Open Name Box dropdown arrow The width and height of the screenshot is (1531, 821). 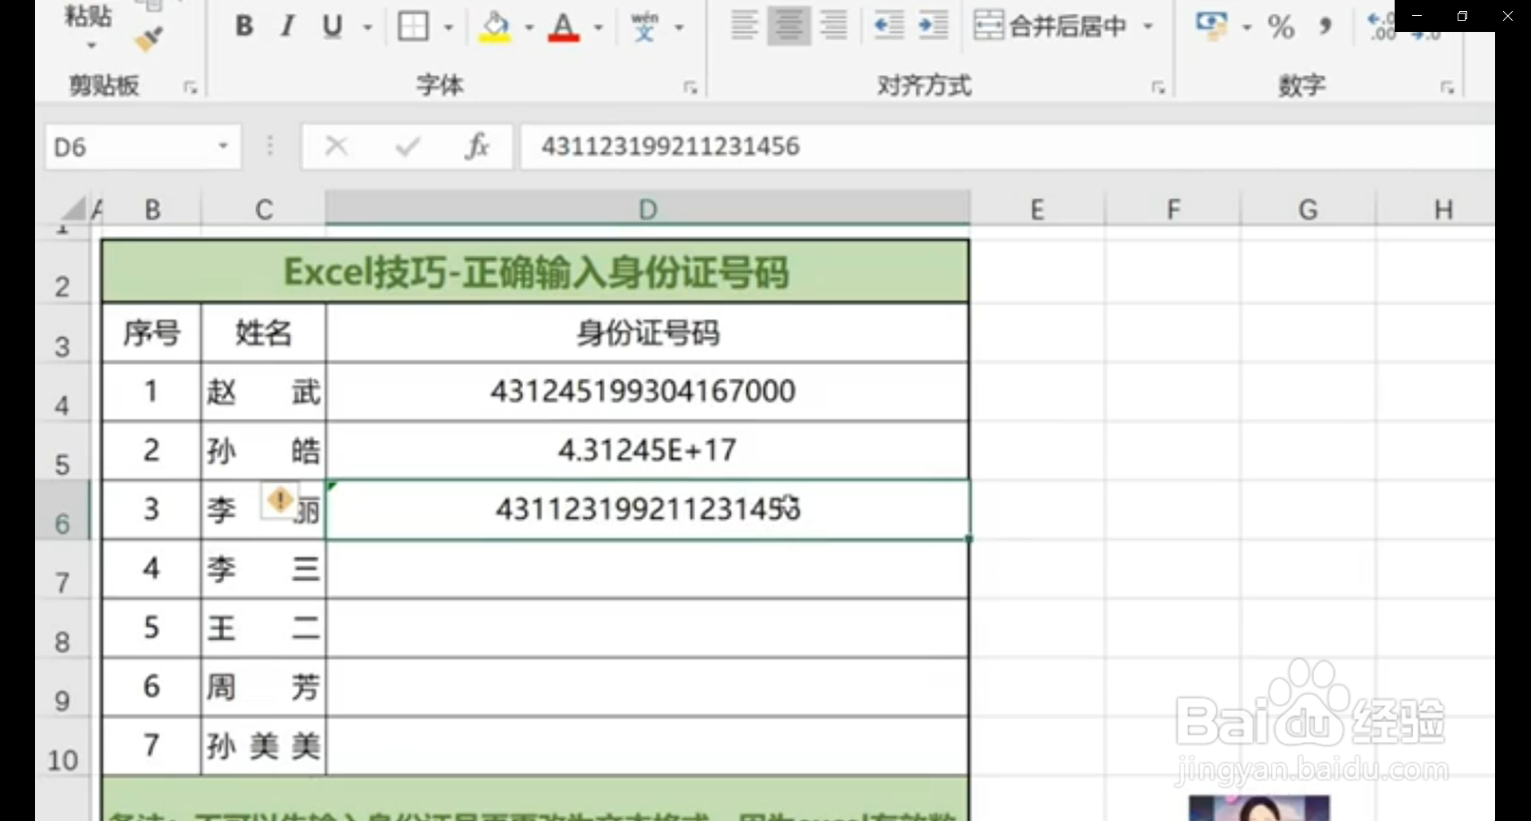click(x=223, y=146)
